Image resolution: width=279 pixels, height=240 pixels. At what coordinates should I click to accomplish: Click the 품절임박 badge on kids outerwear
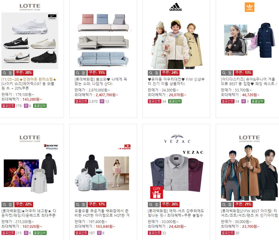pos(175,101)
